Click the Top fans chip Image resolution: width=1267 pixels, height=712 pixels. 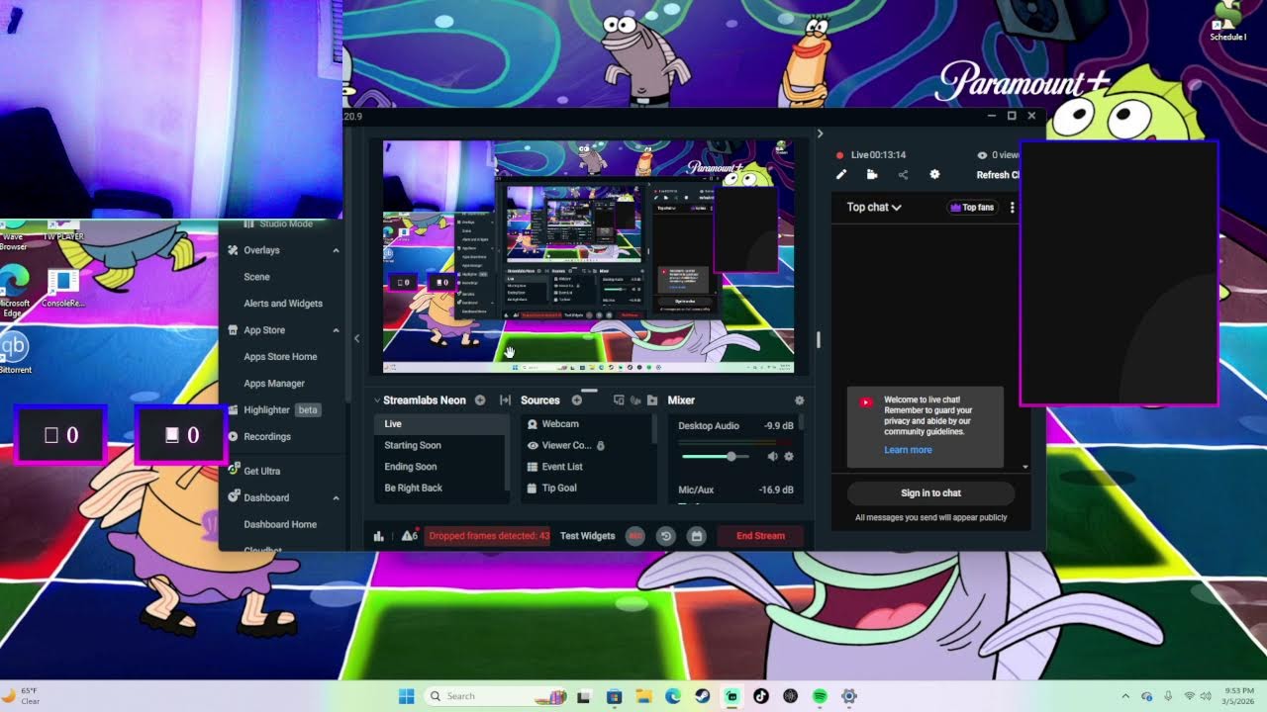[971, 208]
